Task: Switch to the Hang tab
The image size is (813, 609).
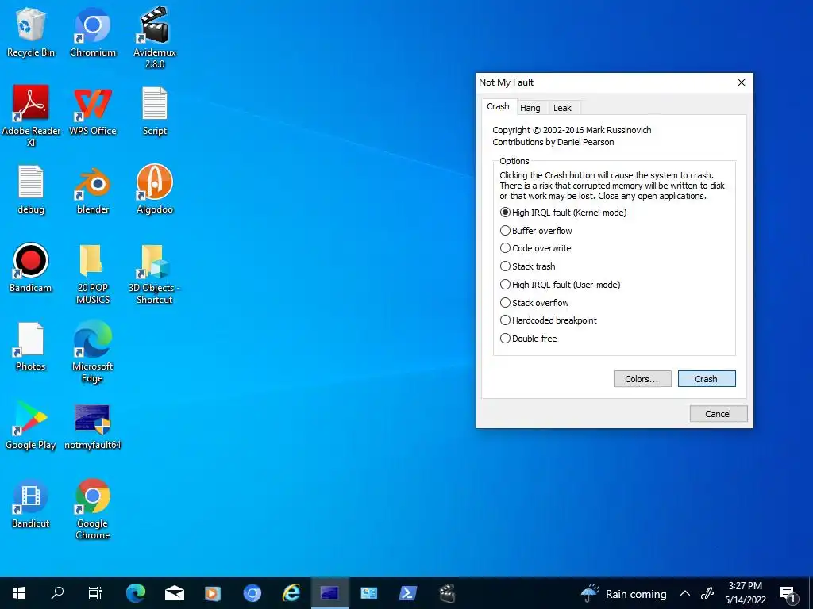Action: pyautogui.click(x=530, y=108)
